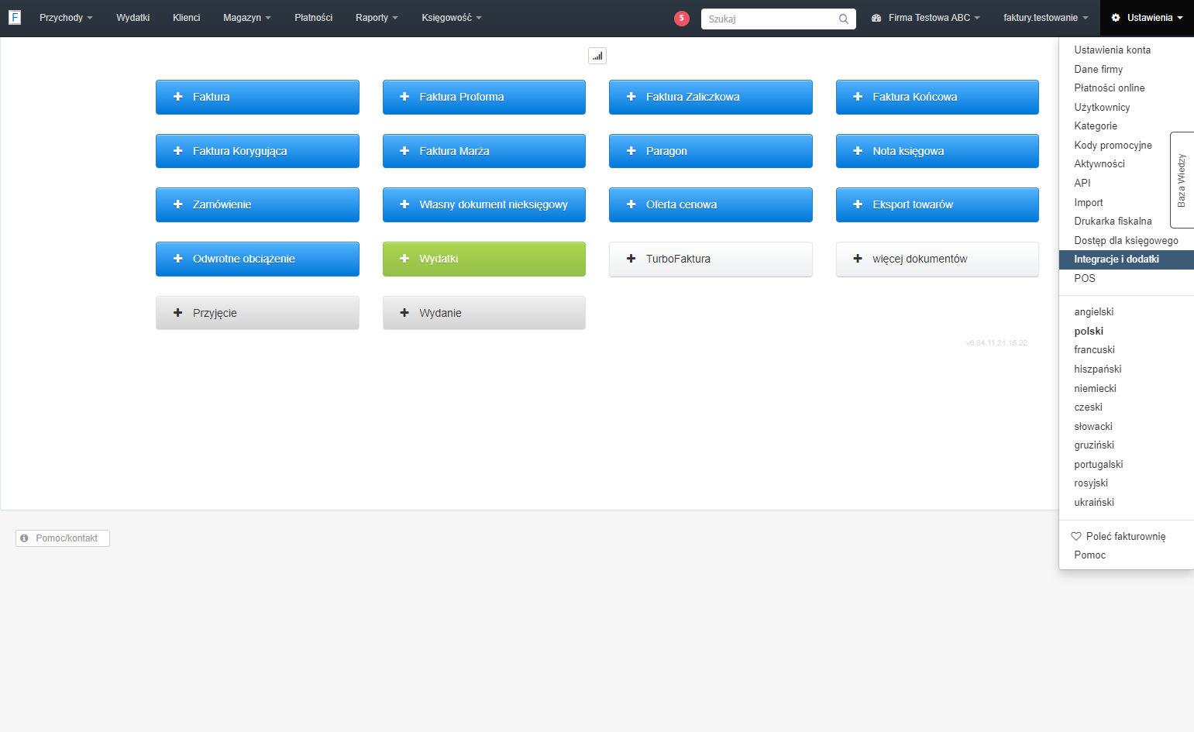
Task: Click the plus icon on Przyjęcie
Action: coord(177,313)
